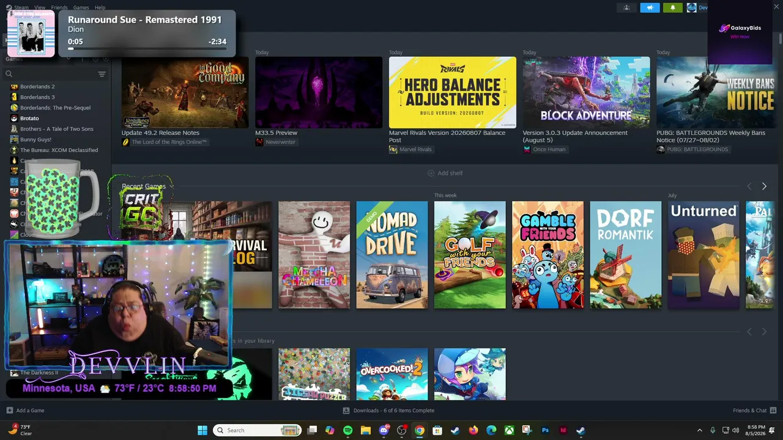Click The Bureau: XCOM Declassified icon

14,150
